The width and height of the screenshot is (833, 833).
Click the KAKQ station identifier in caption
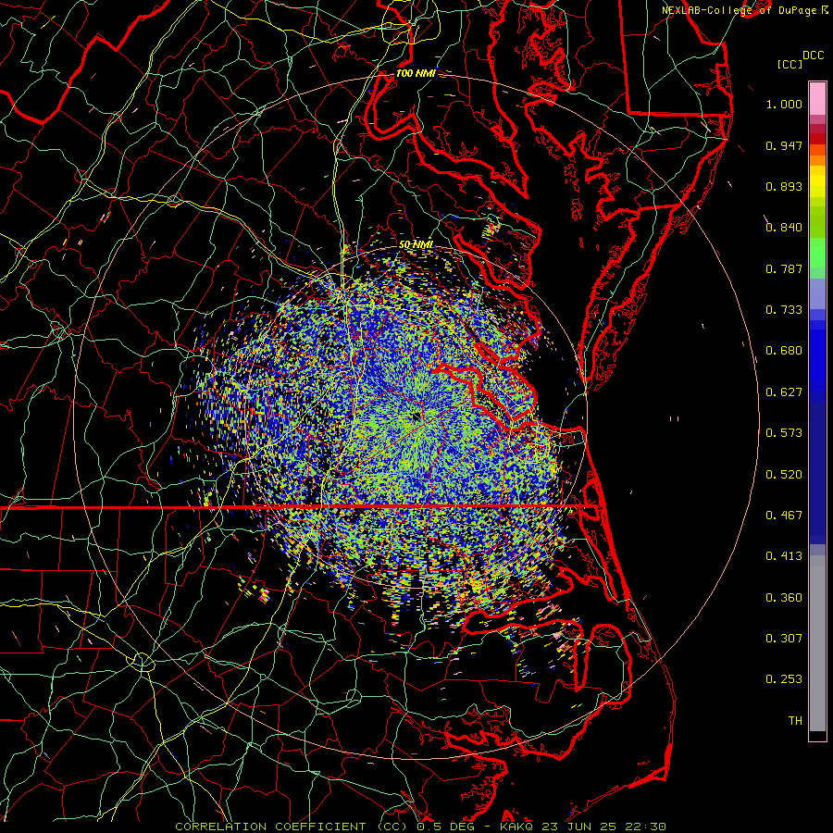click(x=518, y=827)
